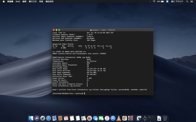This screenshot has width=196, height=122.
Task: Launch Google Chrome from dock
Action: click(124, 118)
